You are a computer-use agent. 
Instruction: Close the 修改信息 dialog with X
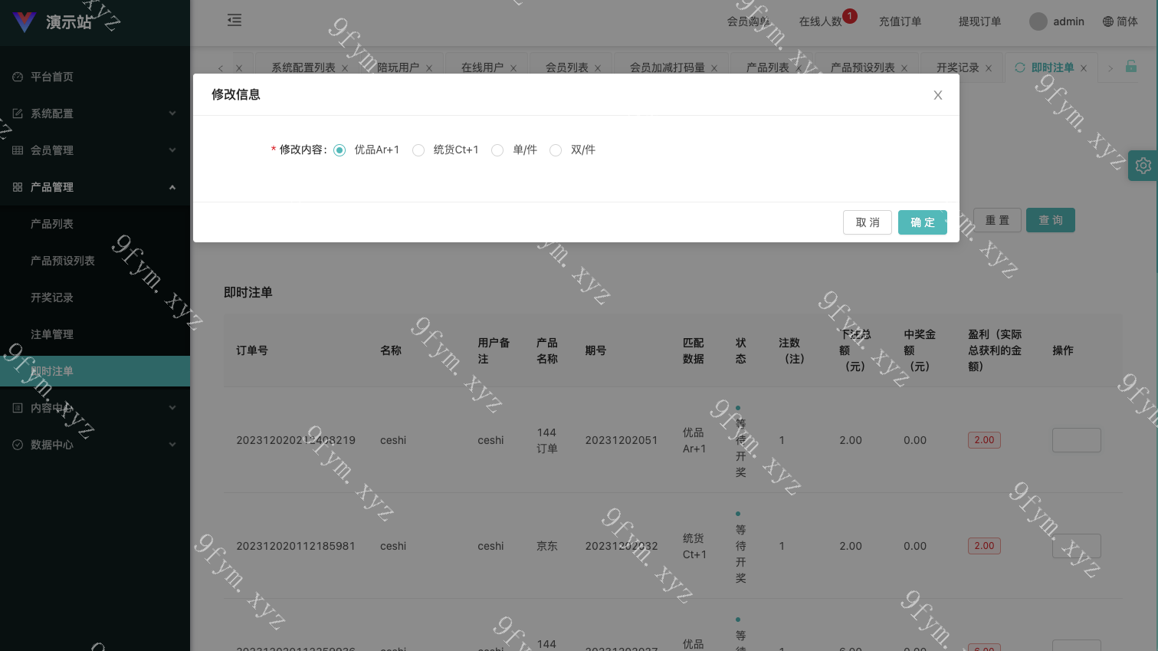coord(937,95)
